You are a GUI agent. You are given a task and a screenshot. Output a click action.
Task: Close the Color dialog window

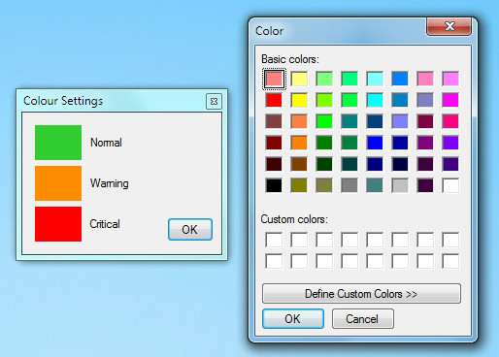(449, 26)
